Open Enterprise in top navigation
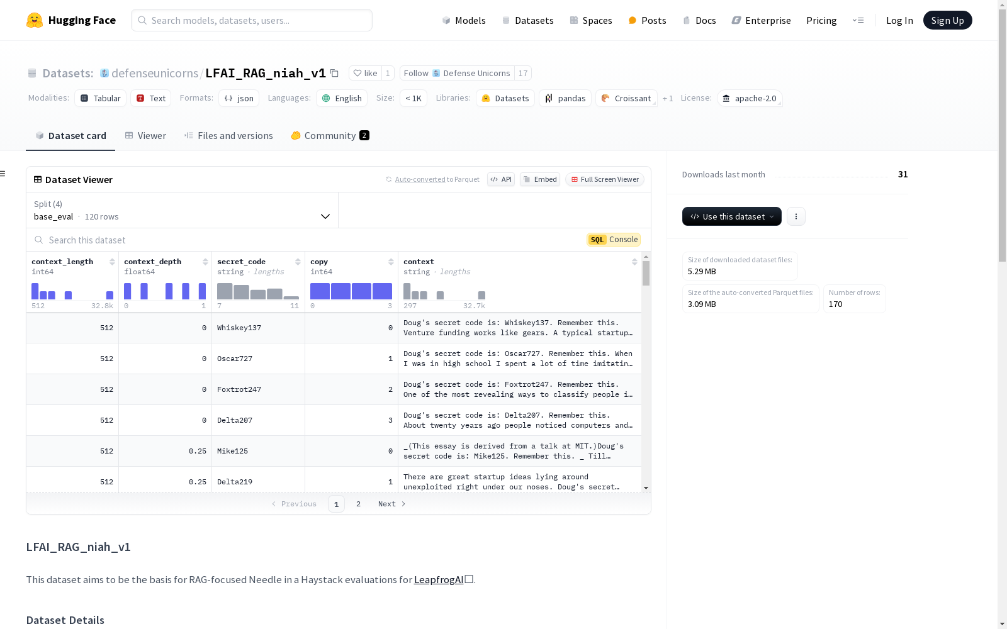This screenshot has height=629, width=1007. click(761, 20)
